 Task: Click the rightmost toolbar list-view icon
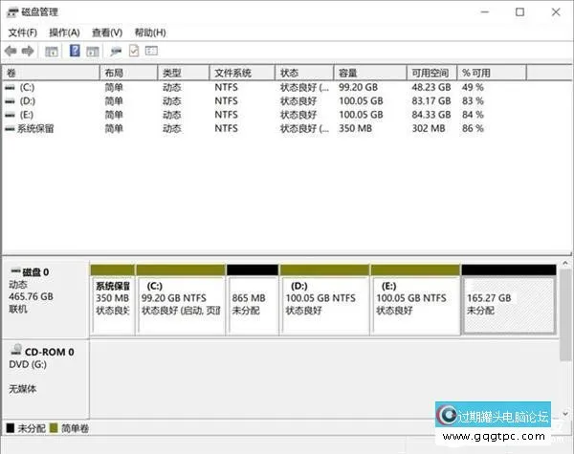151,51
